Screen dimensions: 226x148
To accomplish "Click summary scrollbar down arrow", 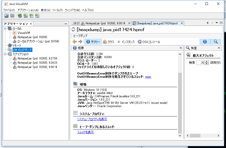I will click(180, 136).
